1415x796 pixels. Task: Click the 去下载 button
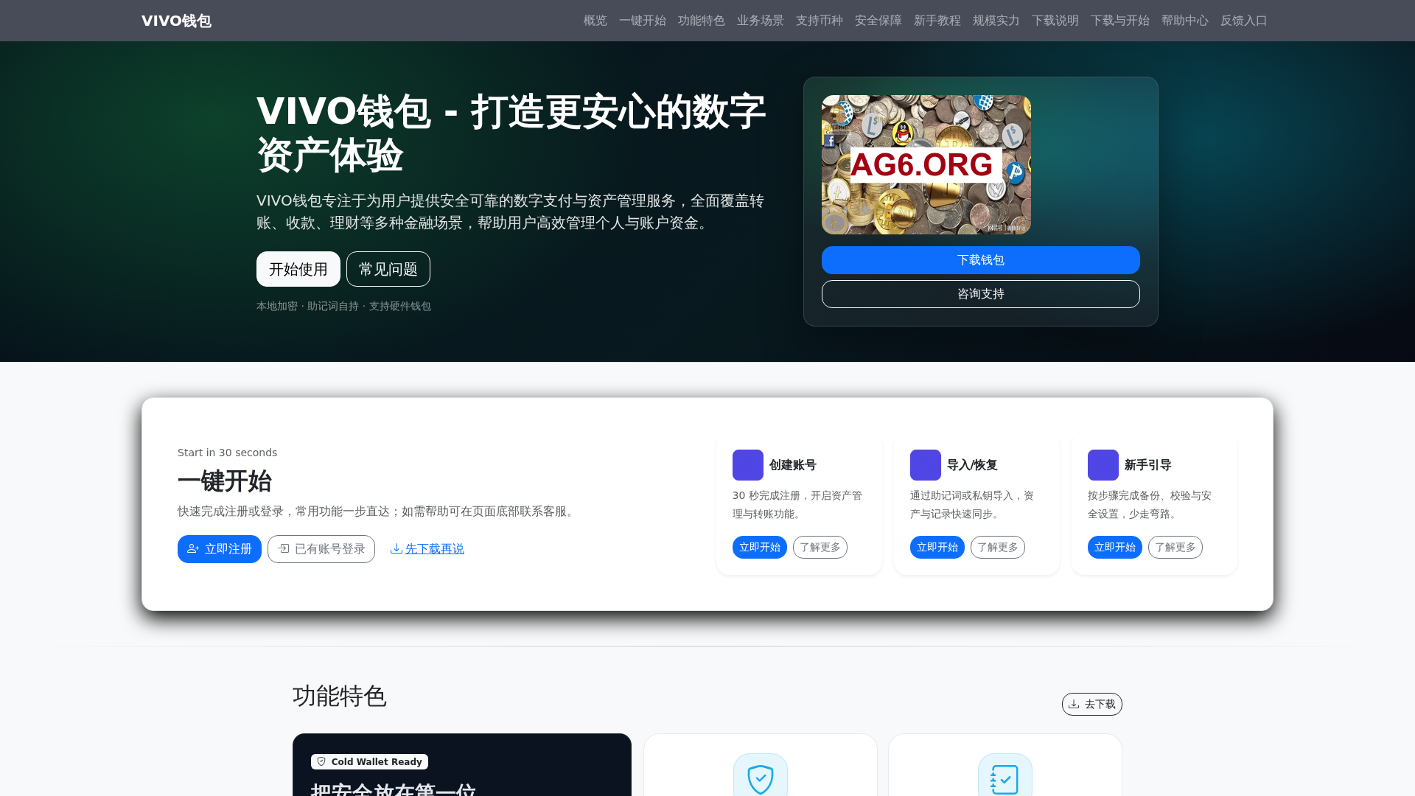click(1092, 705)
